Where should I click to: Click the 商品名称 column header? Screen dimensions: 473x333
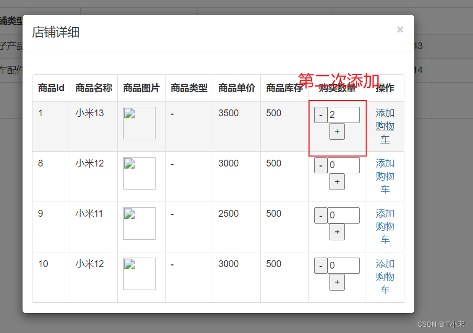tap(93, 87)
